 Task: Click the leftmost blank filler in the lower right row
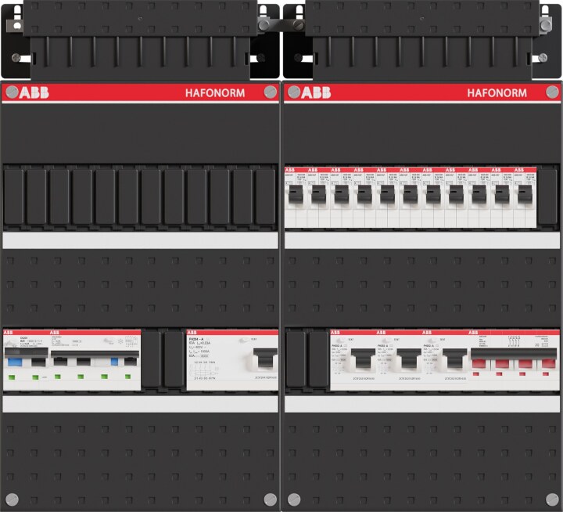[x=296, y=359]
